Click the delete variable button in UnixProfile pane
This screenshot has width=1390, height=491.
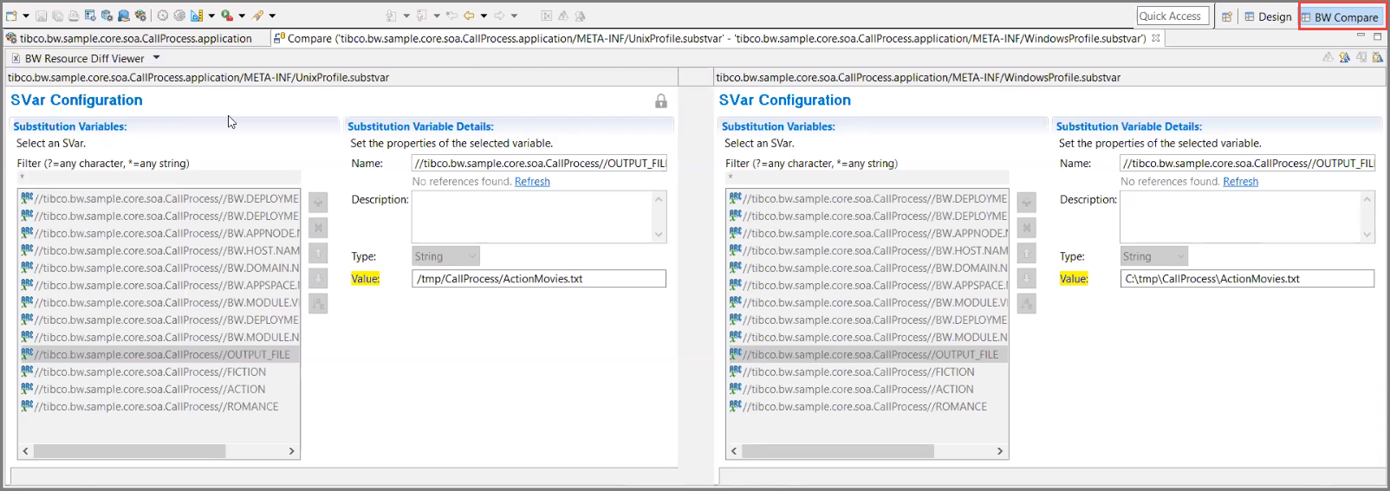pyautogui.click(x=318, y=228)
